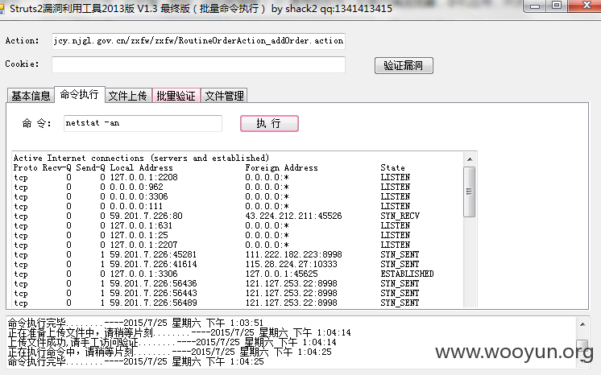This screenshot has height=375, width=601.
Task: Click the State column header text
Action: [x=392, y=167]
